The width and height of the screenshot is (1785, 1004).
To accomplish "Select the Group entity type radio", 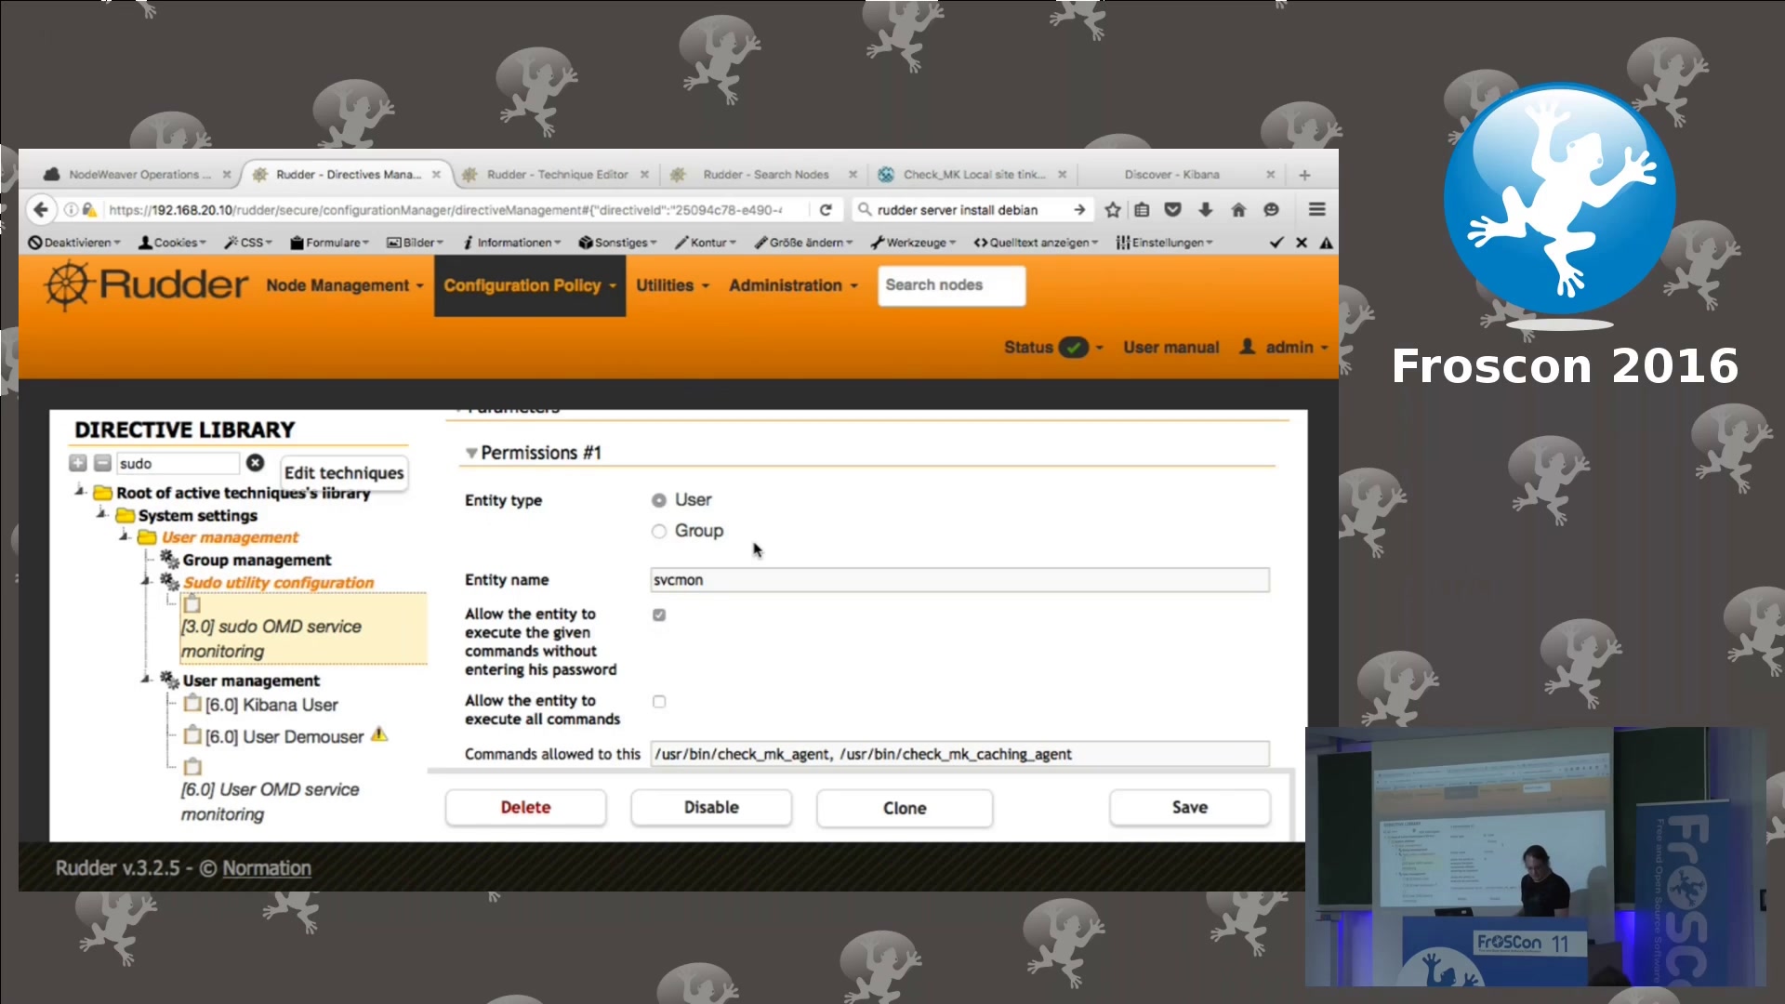I will coord(659,531).
